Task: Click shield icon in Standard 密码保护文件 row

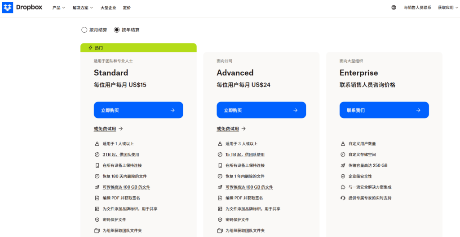Action: pyautogui.click(x=97, y=220)
